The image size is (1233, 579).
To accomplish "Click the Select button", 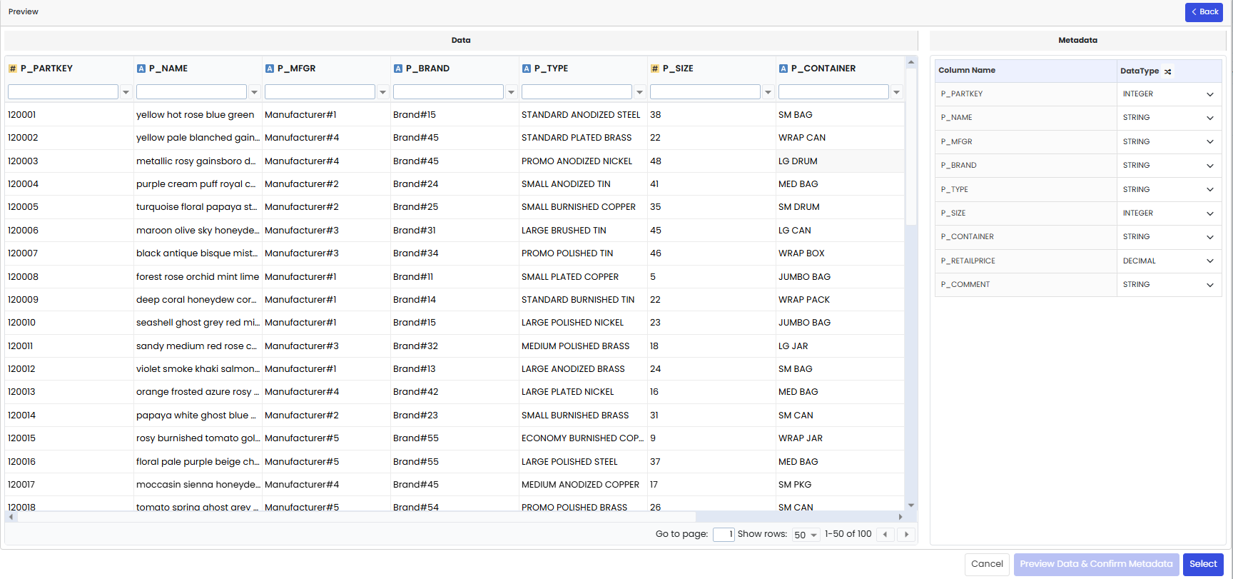I will (1203, 564).
